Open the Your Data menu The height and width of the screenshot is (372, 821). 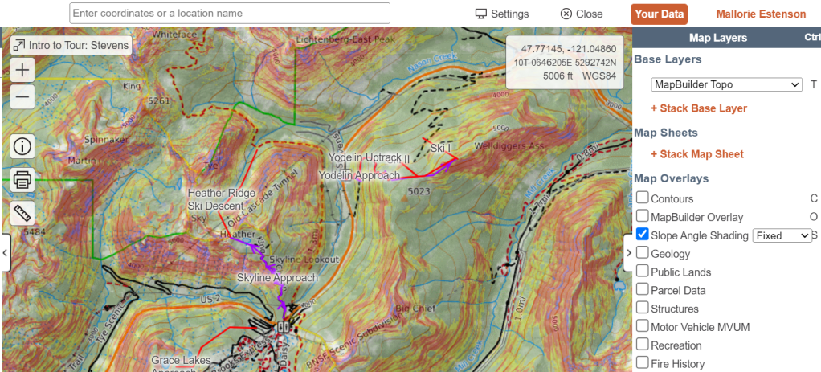pos(659,14)
